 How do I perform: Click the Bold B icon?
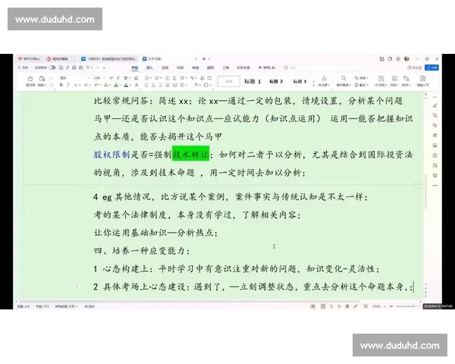click(61, 85)
